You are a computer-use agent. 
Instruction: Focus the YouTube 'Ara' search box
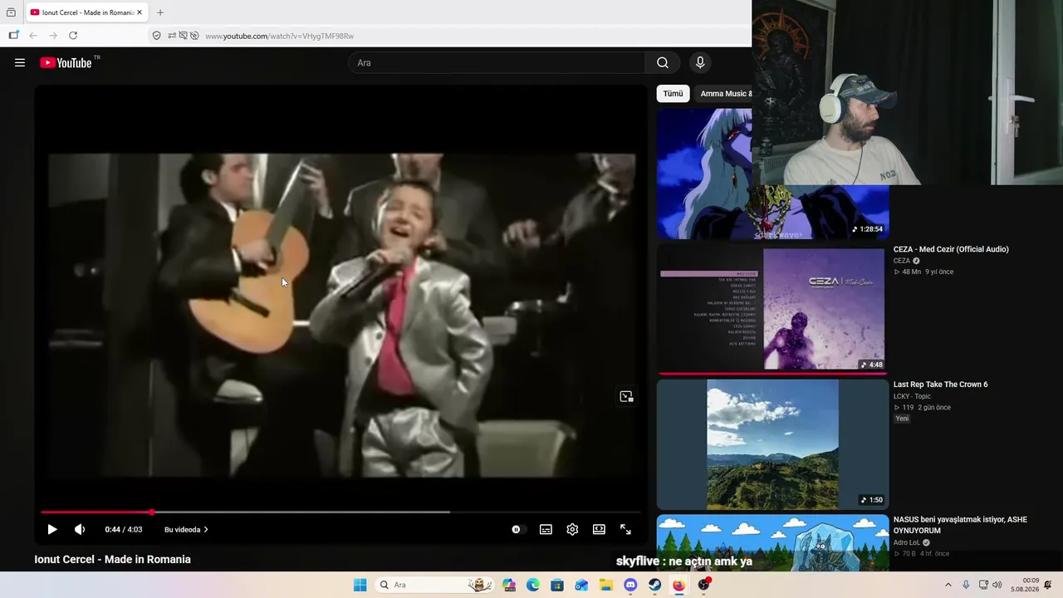click(497, 62)
